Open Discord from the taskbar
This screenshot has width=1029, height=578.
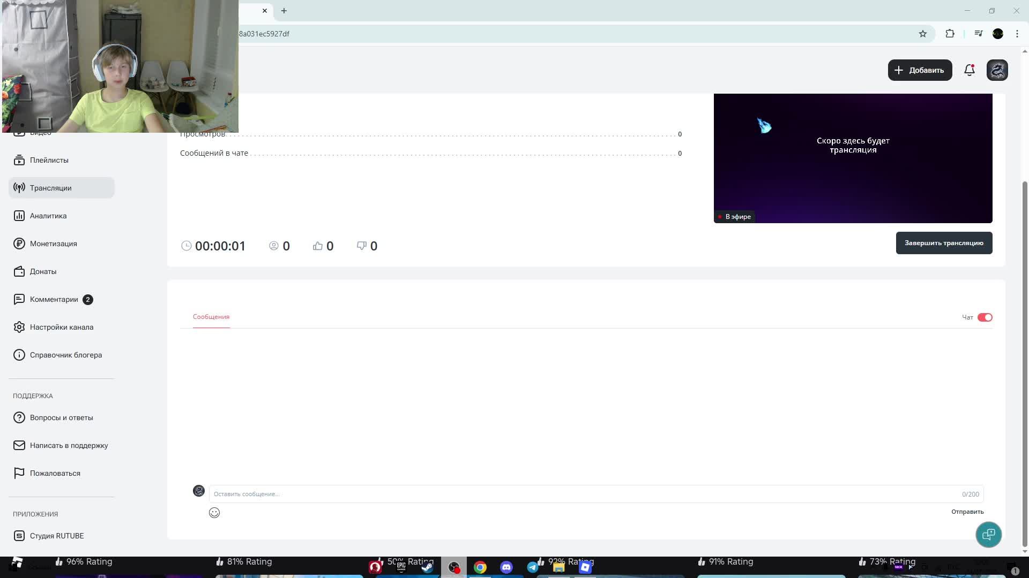(506, 567)
